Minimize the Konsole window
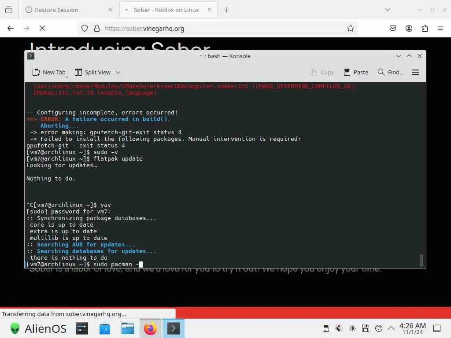This screenshot has height=338, width=451. click(x=398, y=56)
